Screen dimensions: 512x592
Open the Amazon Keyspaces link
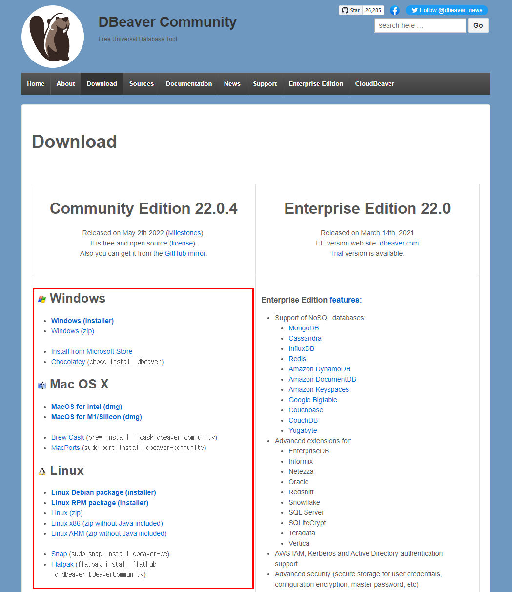[x=319, y=389]
